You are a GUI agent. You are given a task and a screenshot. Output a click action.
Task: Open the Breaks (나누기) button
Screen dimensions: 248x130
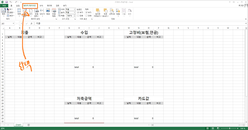(42, 12)
